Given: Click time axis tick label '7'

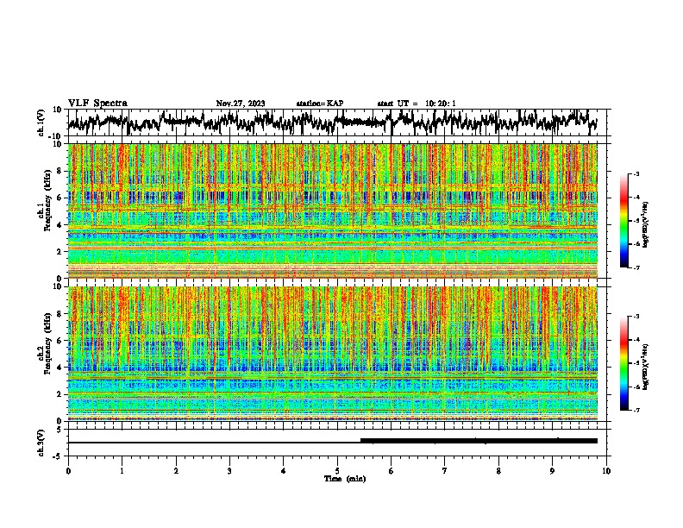Looking at the screenshot, I should [x=445, y=471].
